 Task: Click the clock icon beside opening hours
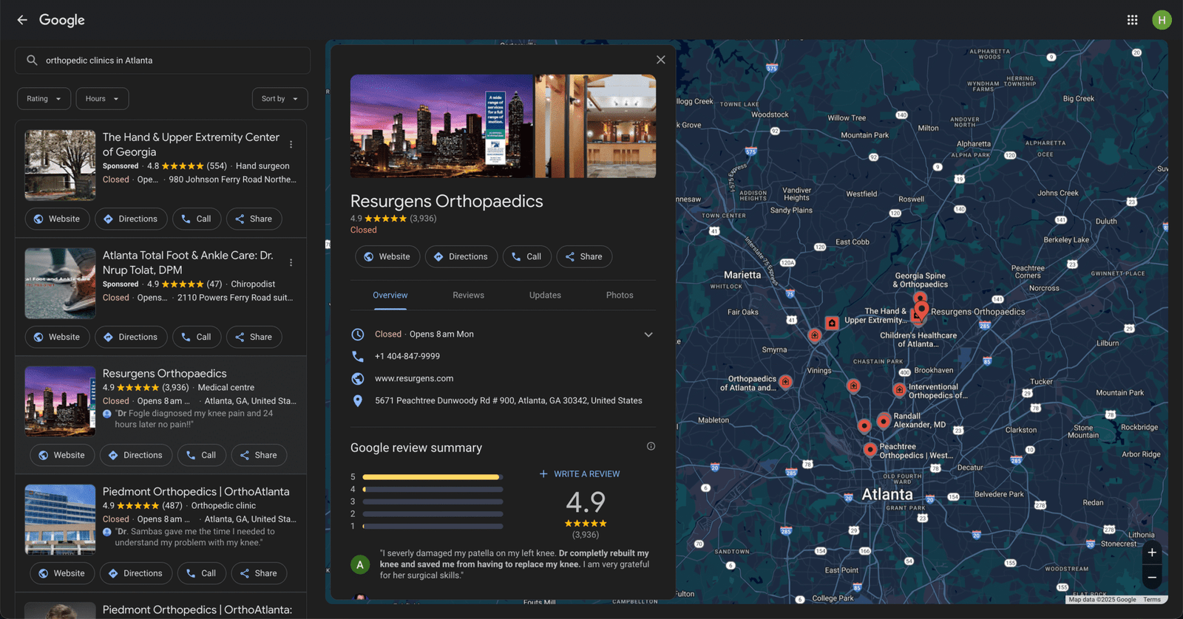[358, 335]
